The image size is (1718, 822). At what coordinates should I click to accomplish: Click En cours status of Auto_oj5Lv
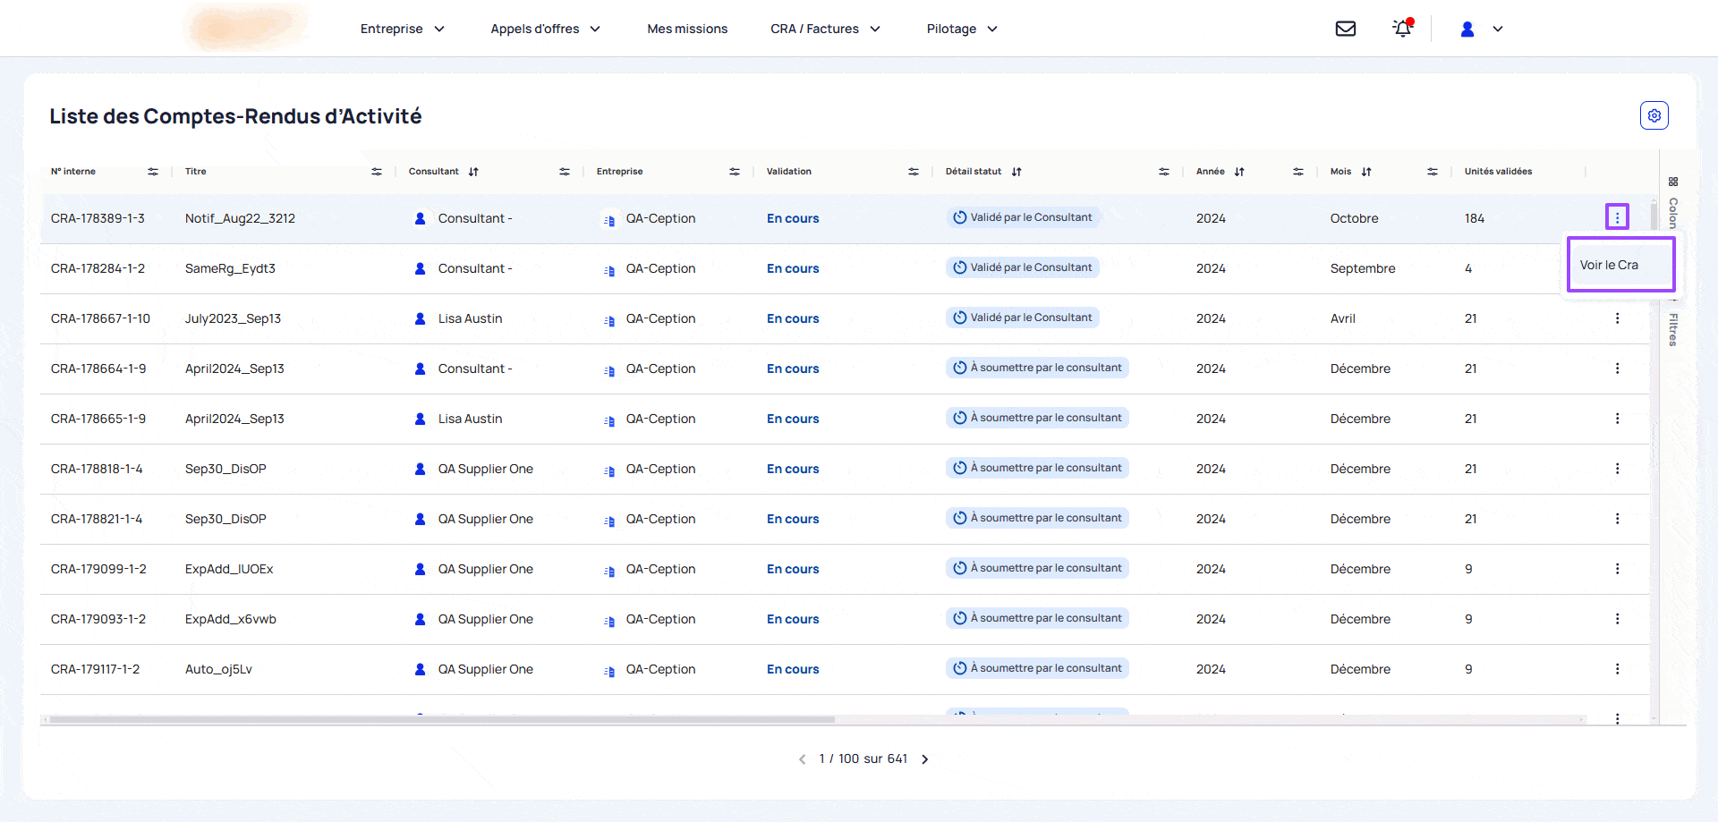tap(793, 669)
